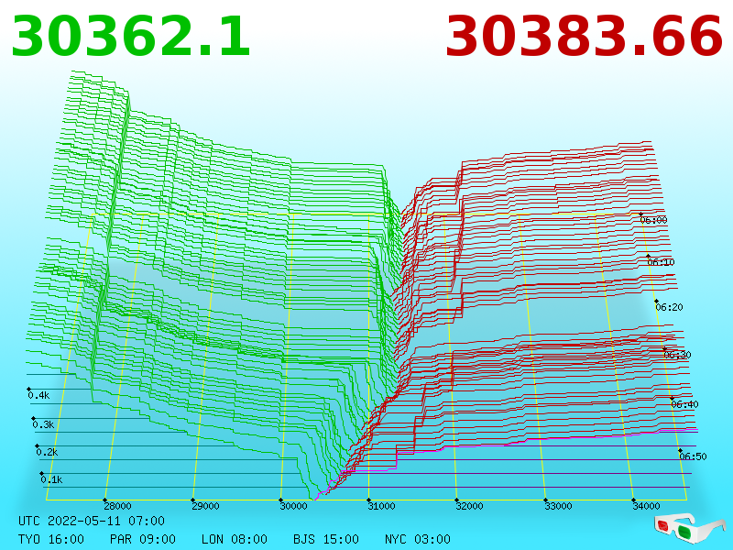Click the 0.1k volume axis label
The width and height of the screenshot is (733, 550).
(51, 479)
